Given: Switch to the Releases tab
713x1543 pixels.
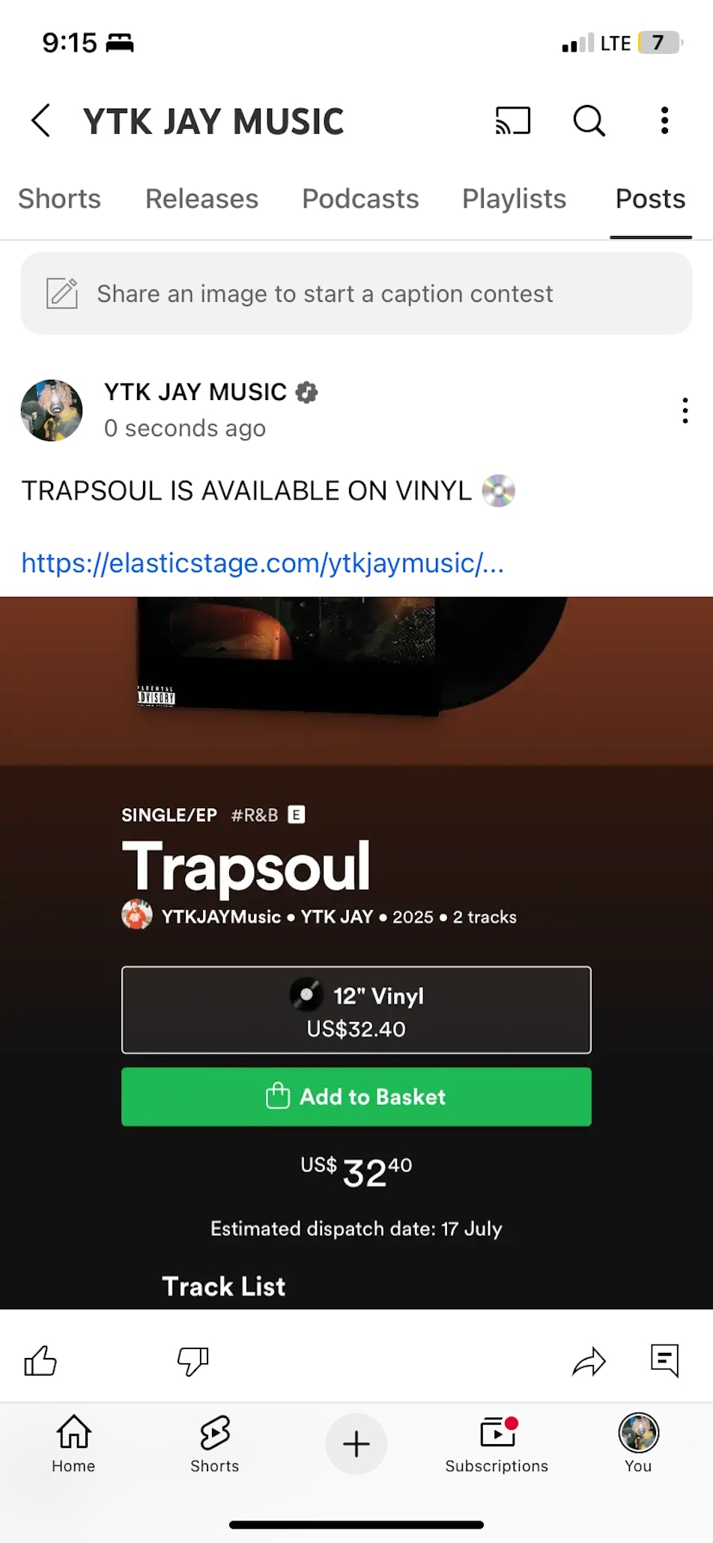Looking at the screenshot, I should [201, 199].
